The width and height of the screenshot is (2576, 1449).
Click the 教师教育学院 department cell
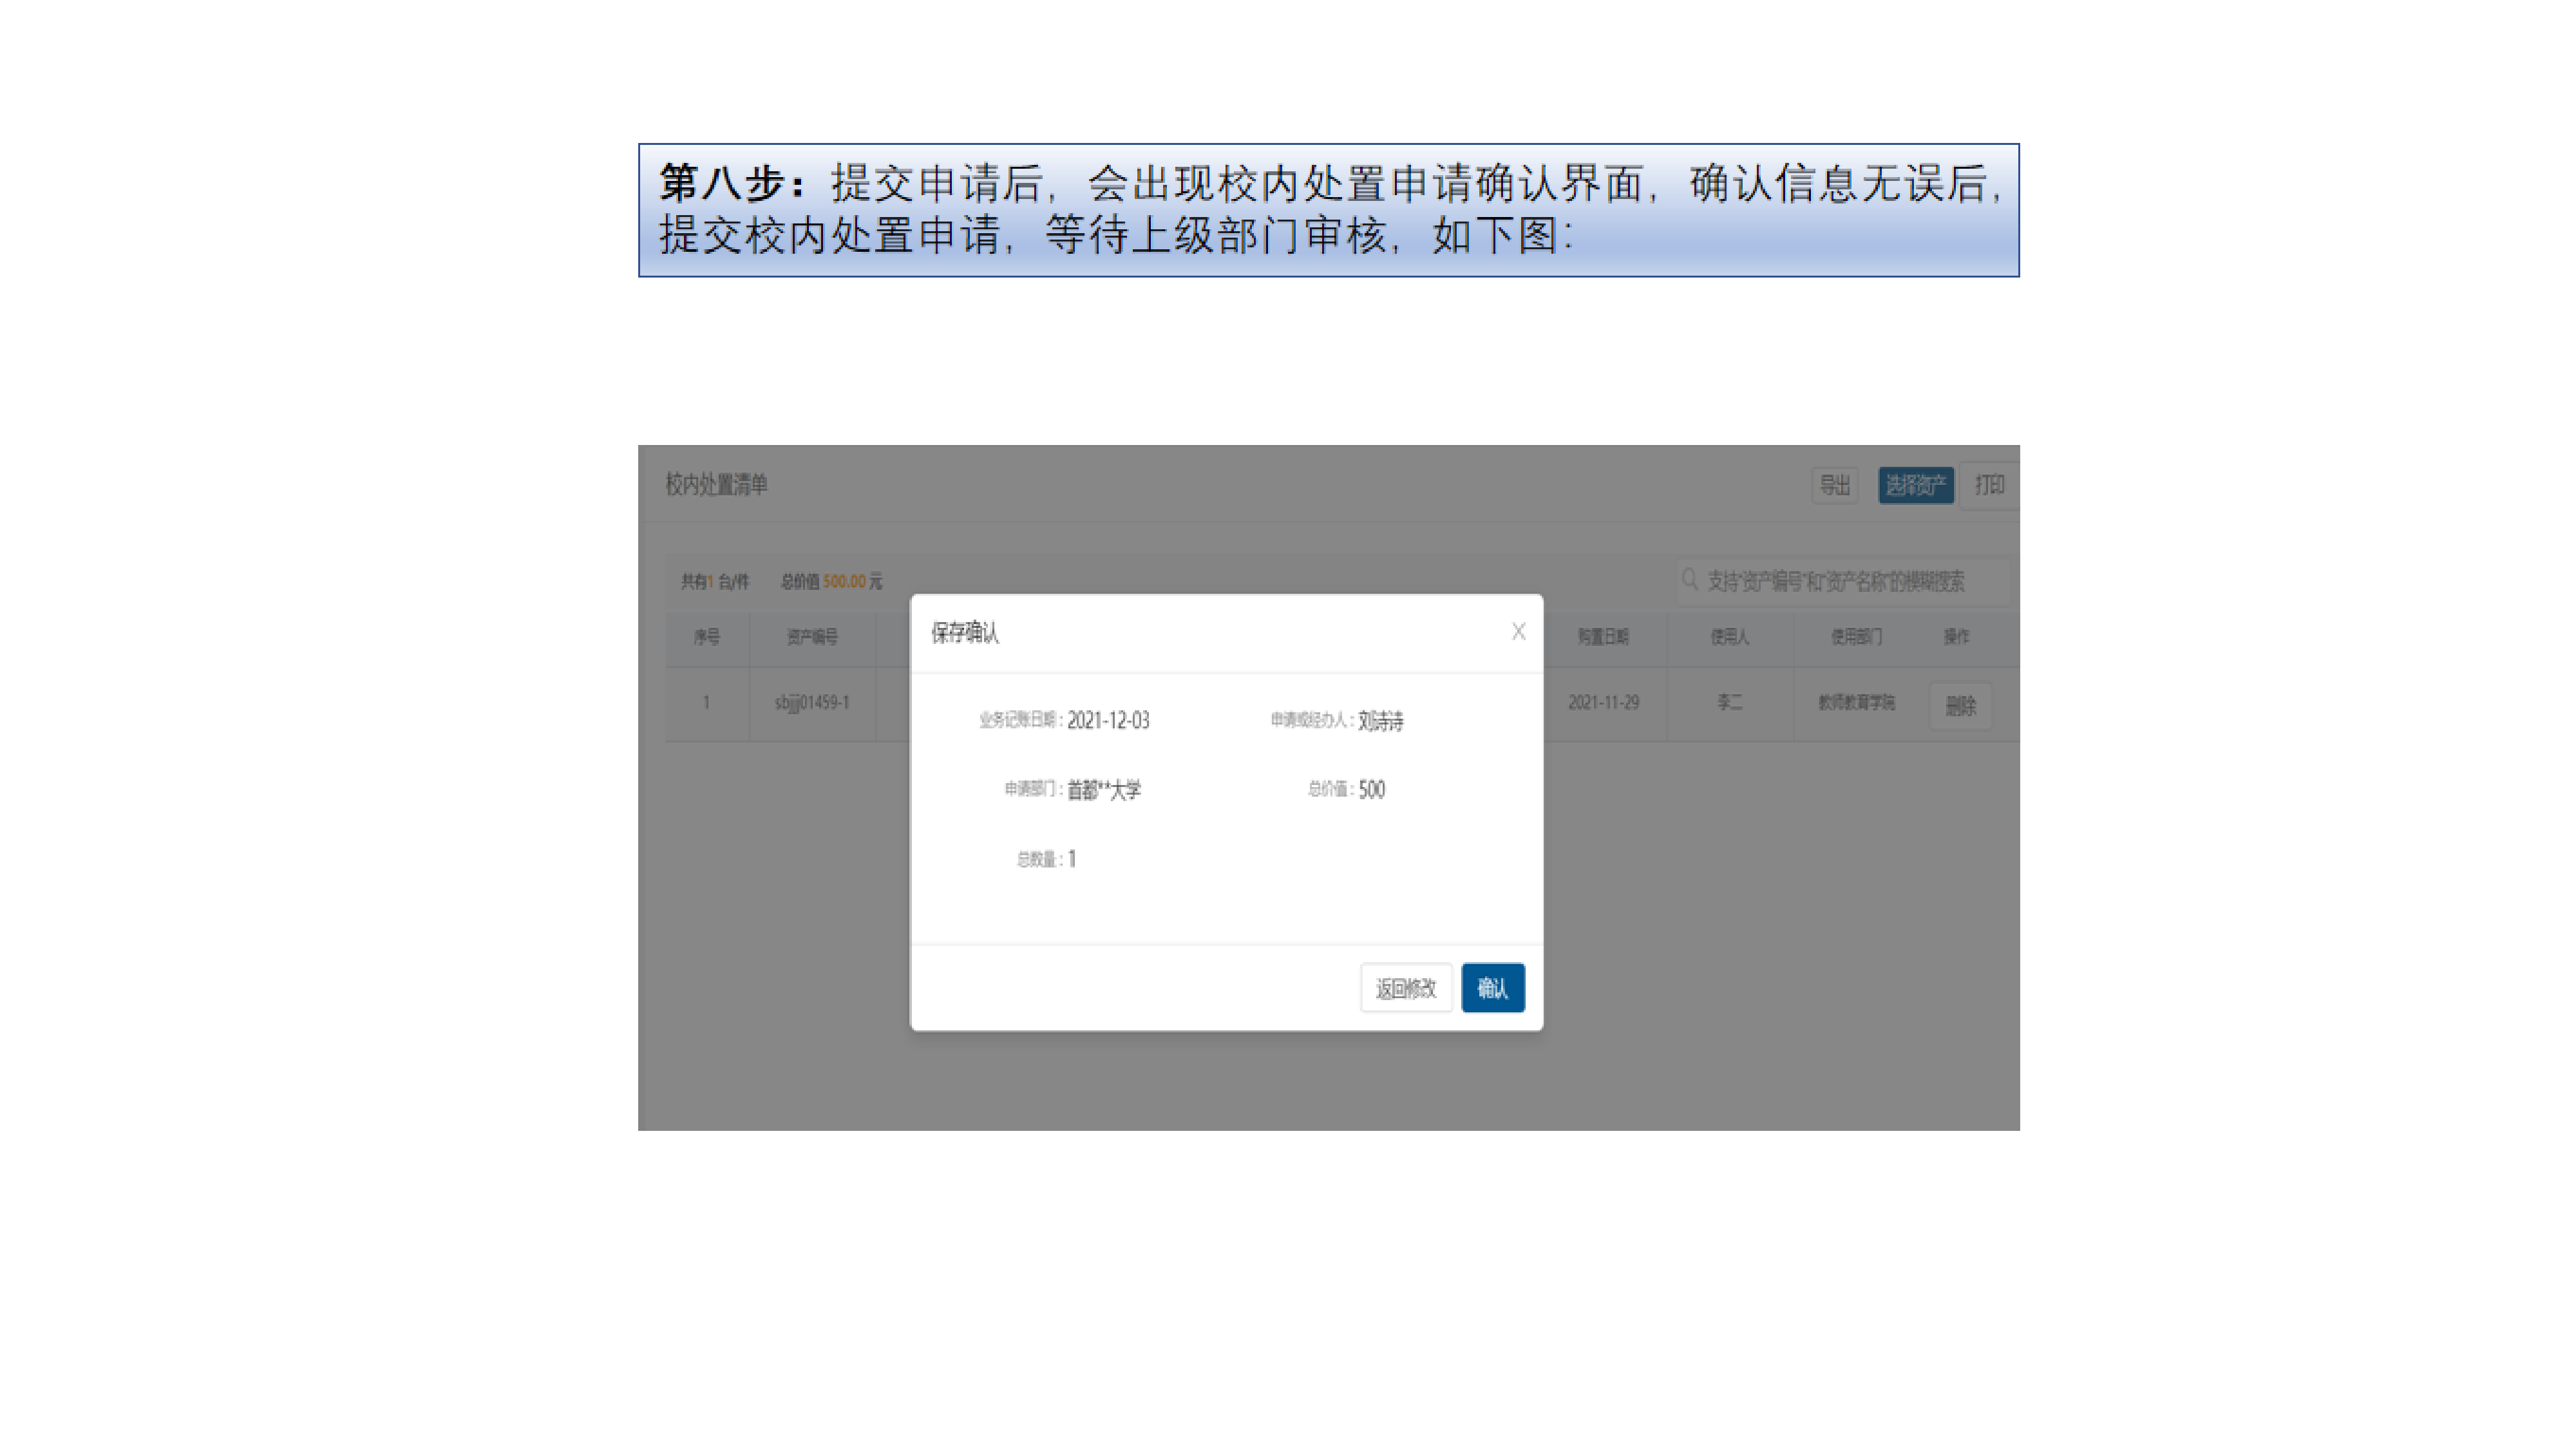(x=1856, y=703)
